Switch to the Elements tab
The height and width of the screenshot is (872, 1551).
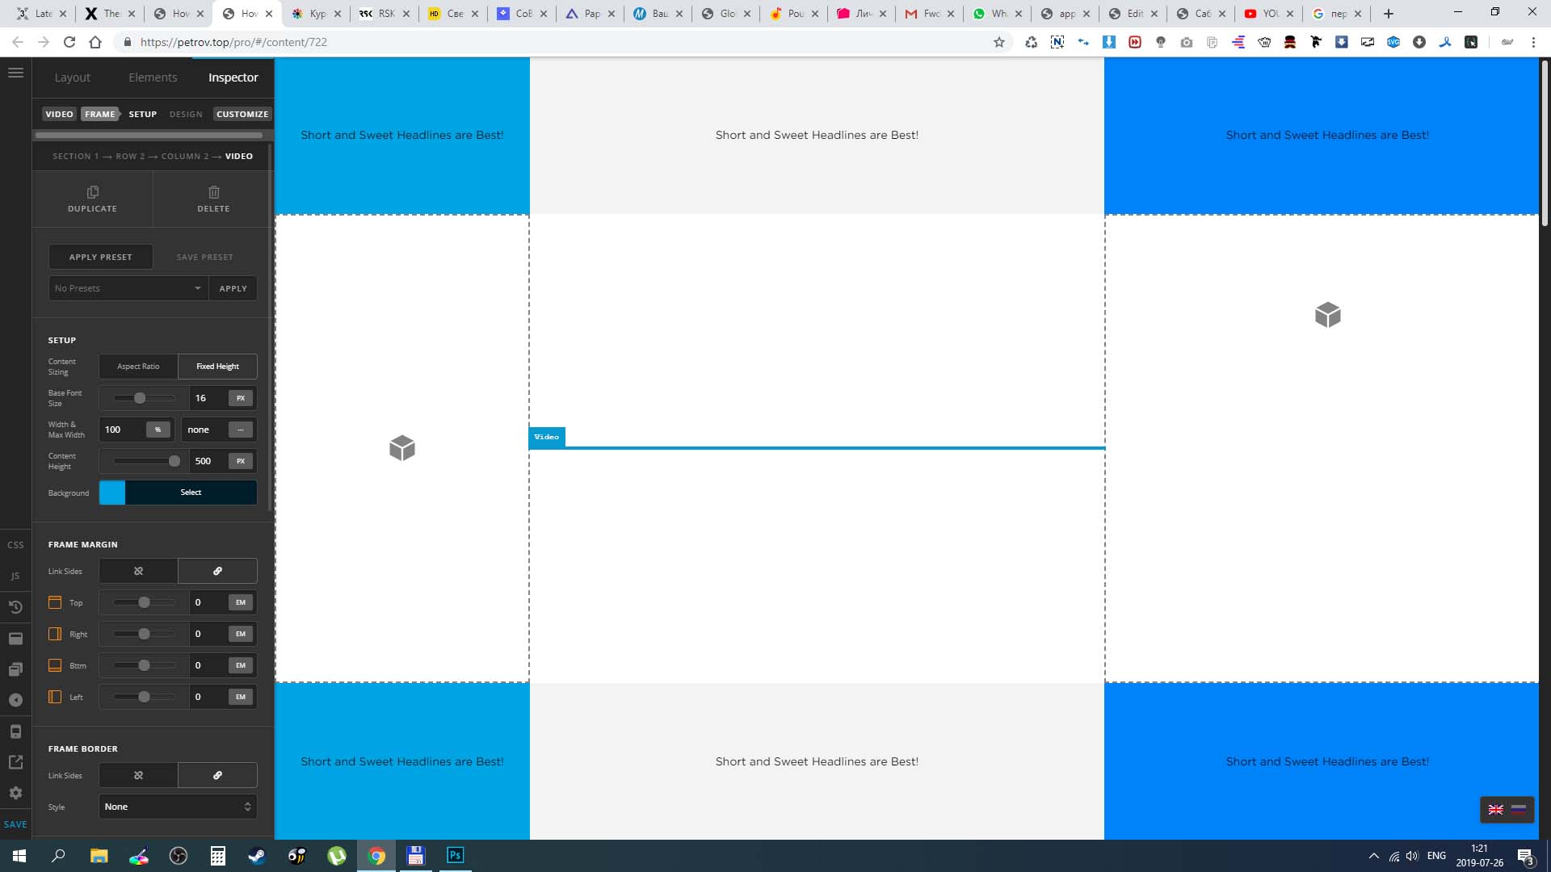click(153, 78)
